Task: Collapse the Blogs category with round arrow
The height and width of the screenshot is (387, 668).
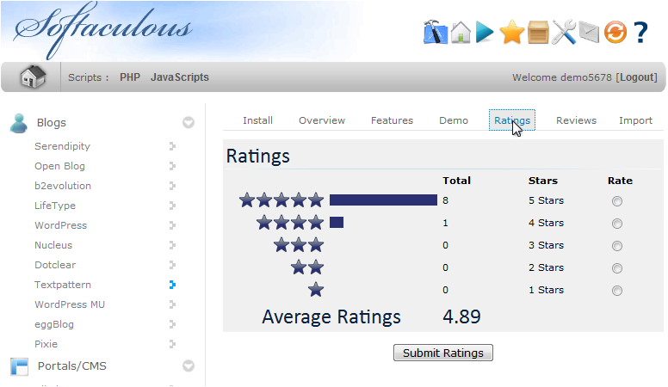Action: pos(189,123)
